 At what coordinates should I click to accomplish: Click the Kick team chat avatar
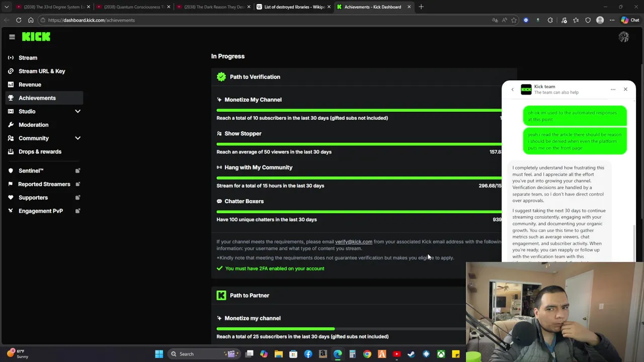[x=526, y=89]
